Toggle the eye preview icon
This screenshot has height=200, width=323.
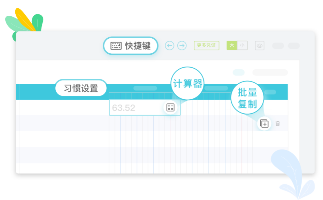260,46
